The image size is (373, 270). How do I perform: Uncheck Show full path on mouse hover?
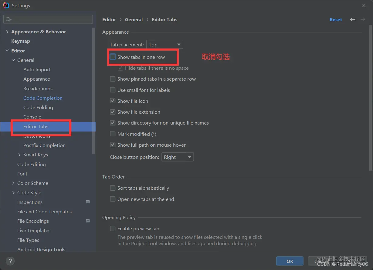pos(113,145)
